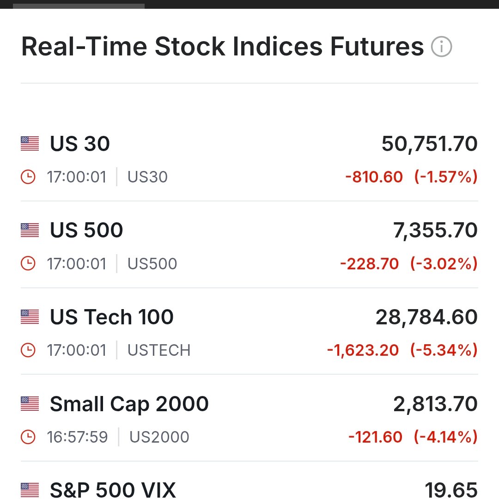Click the US 30 price 50,751.70
Viewport: 499px width, 499px height.
click(x=430, y=144)
